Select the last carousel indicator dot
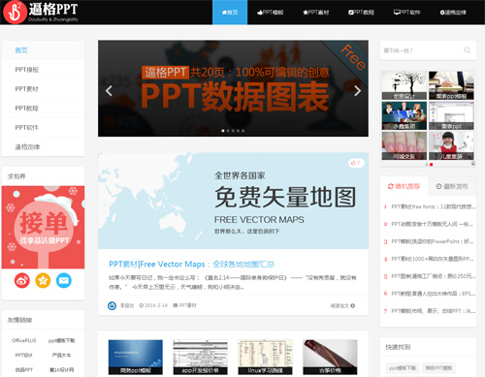Viewport: 485px width, 377px height. [x=243, y=131]
